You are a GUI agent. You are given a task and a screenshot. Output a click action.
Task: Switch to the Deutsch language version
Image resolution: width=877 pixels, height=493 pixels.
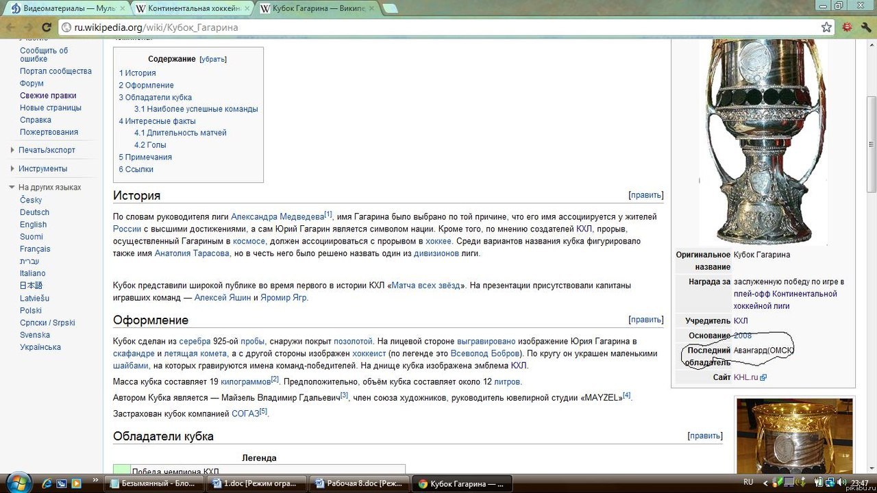tap(34, 212)
